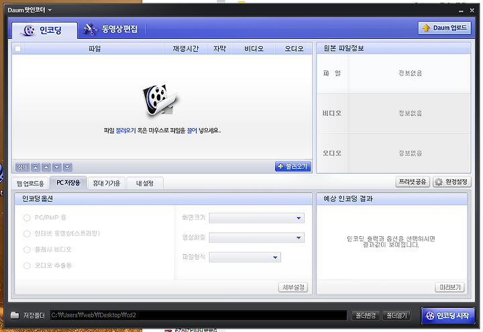This screenshot has width=483, height=332.
Task: Click the save folder path field
Action: [x=199, y=315]
